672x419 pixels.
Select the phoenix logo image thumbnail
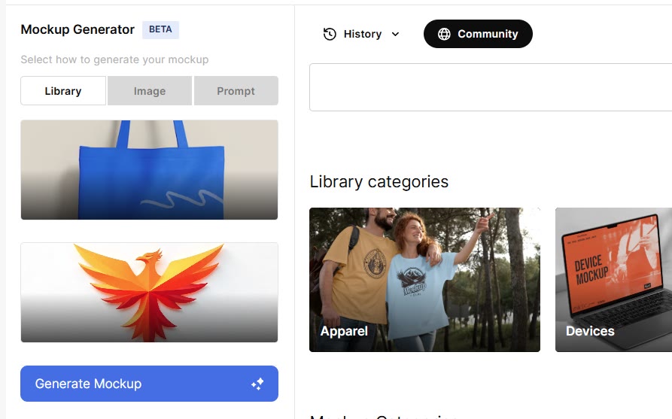(x=149, y=292)
